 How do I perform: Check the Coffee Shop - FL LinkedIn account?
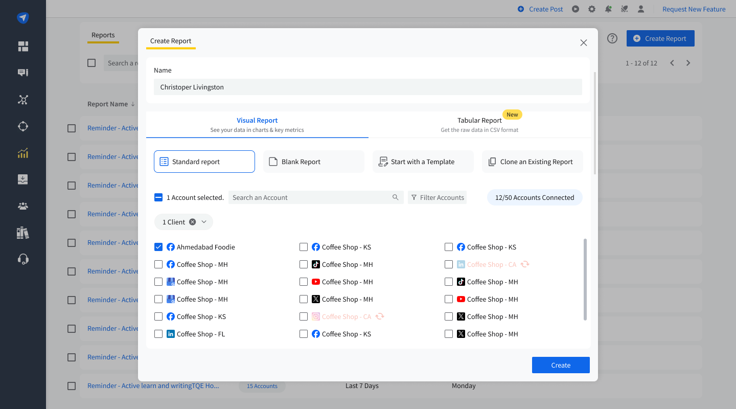pos(158,334)
